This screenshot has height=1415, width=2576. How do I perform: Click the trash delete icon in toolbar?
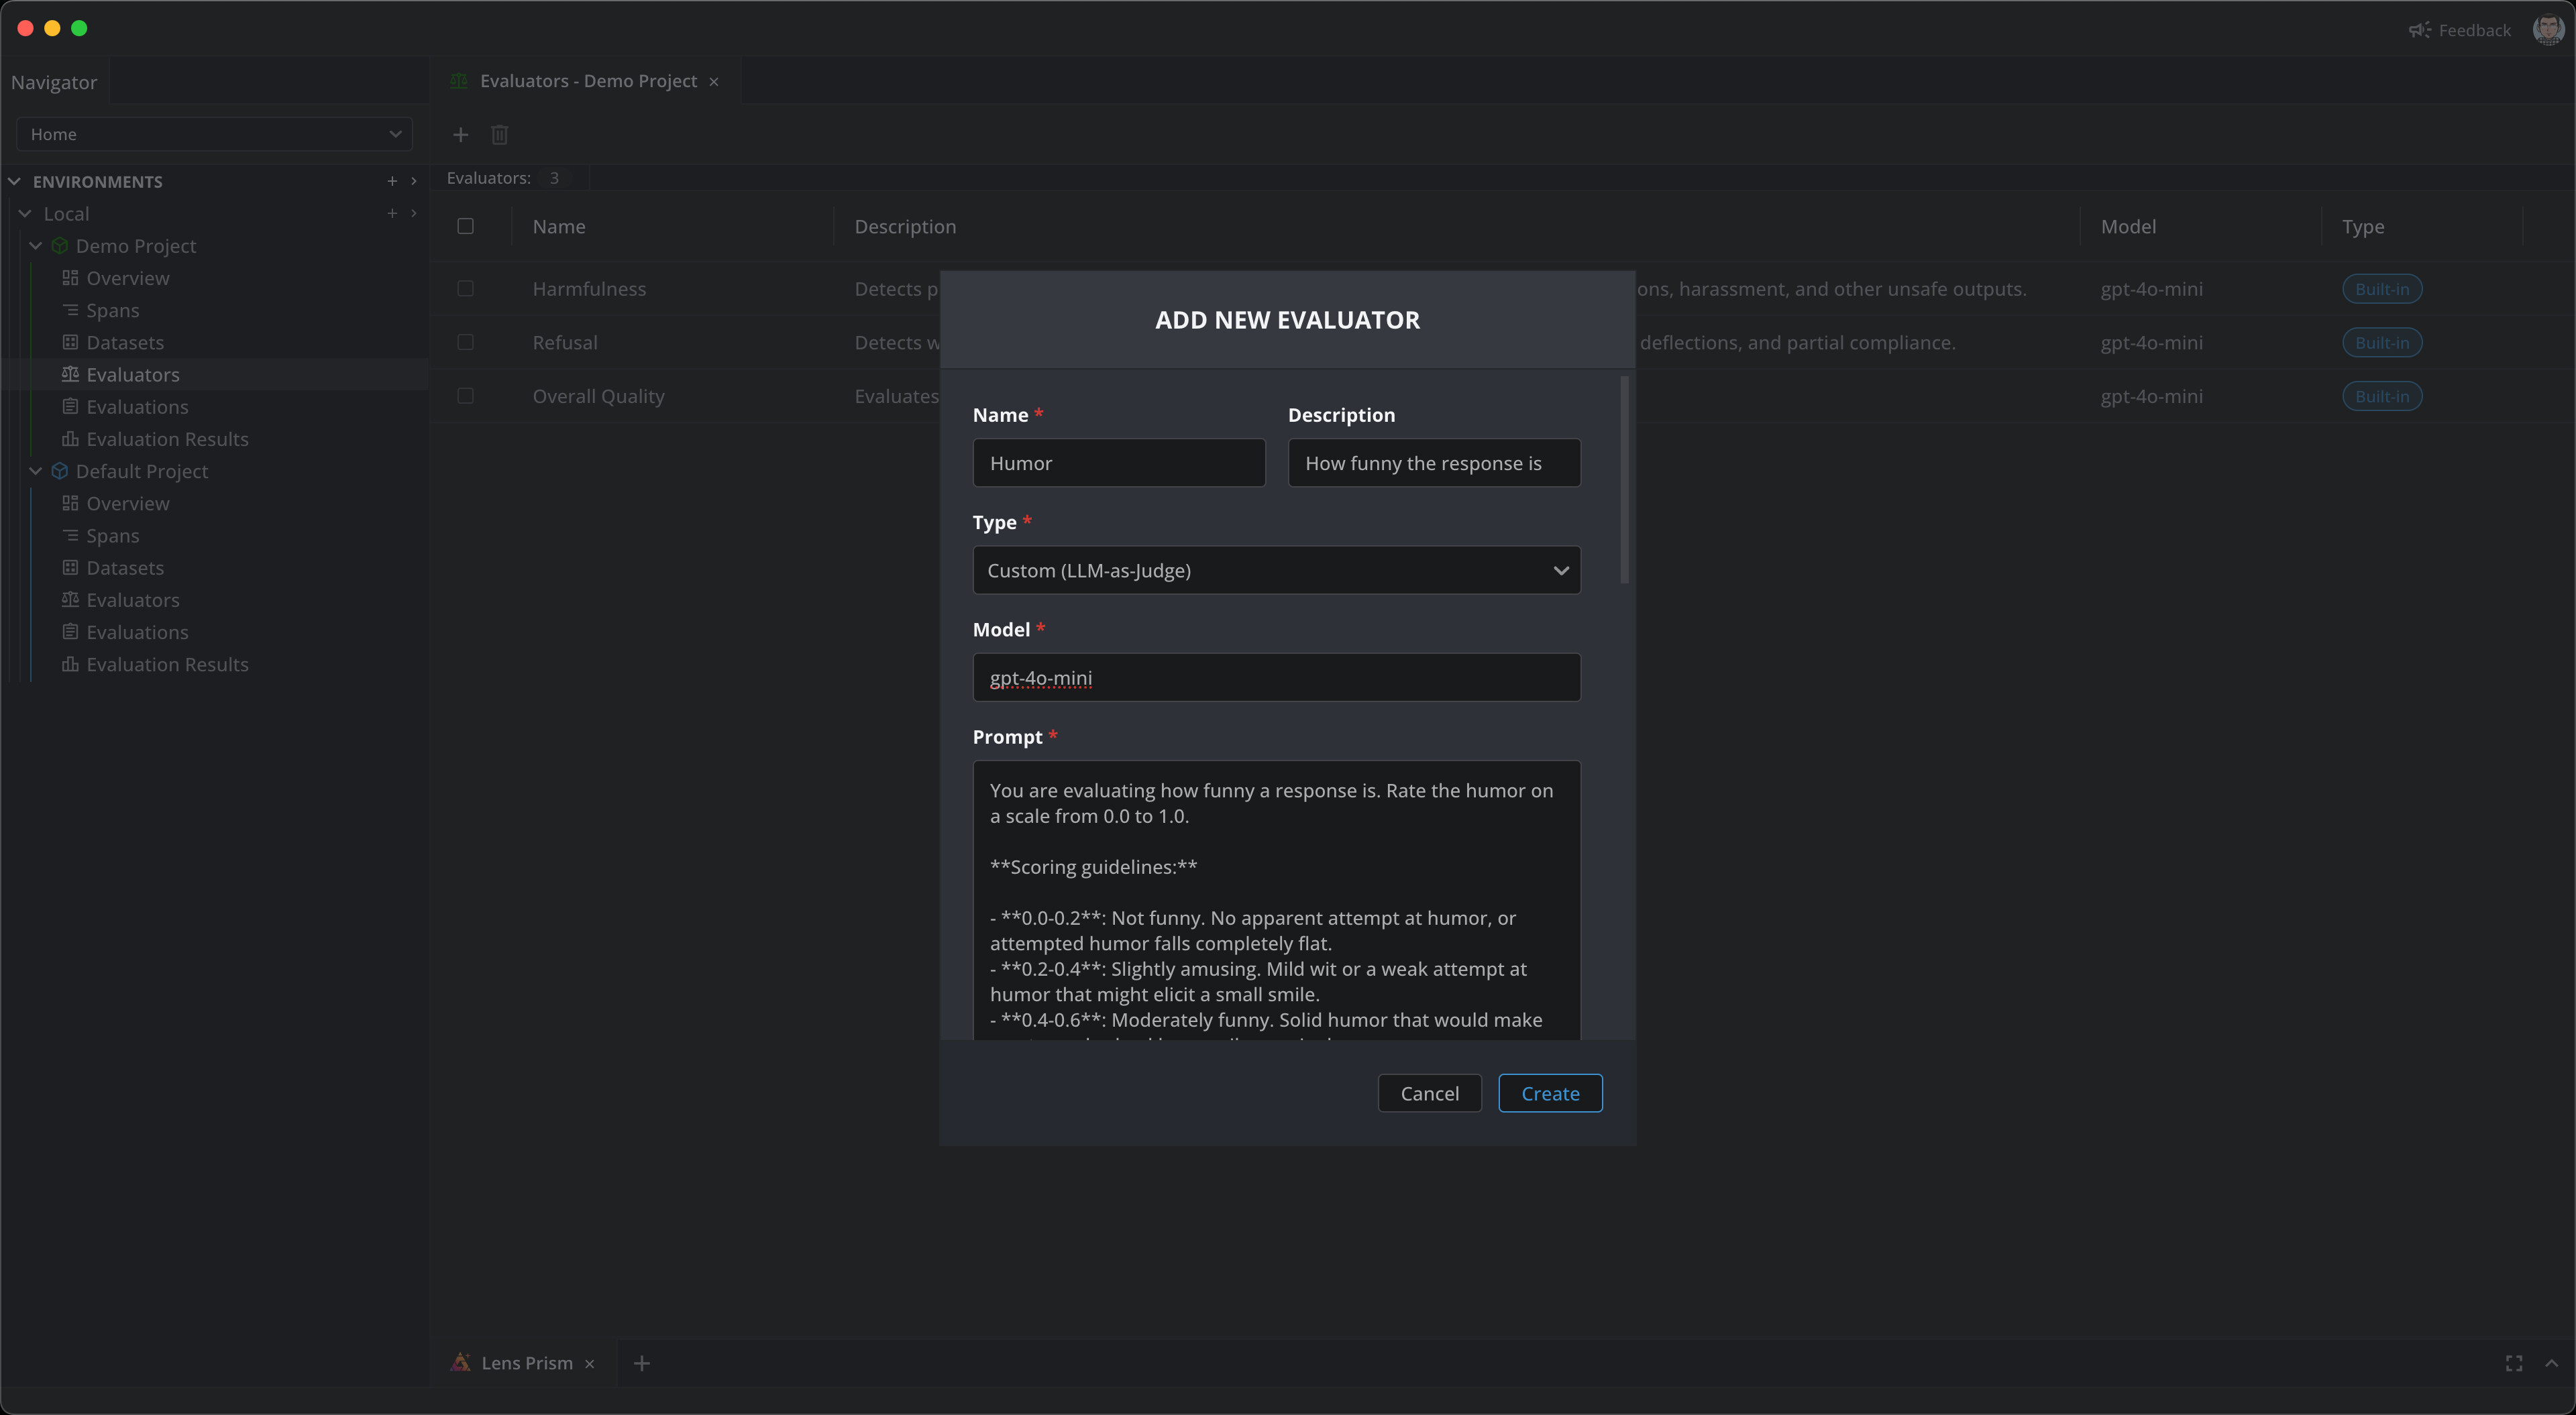(x=499, y=134)
